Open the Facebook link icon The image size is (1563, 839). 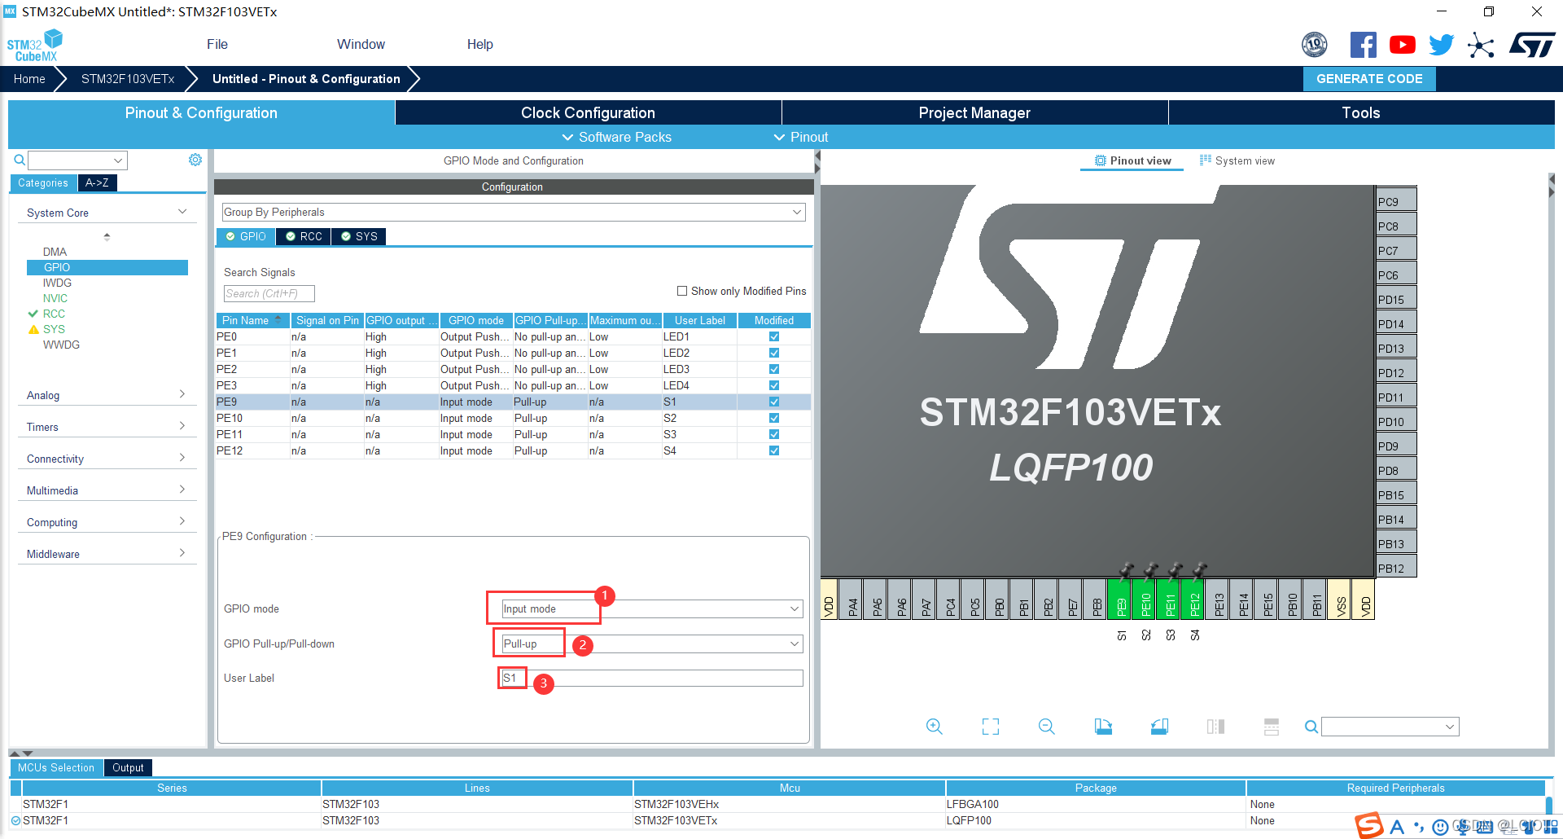[x=1363, y=45]
